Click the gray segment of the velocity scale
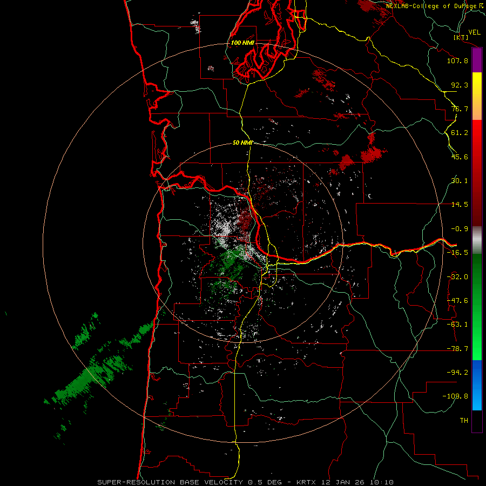Image resolution: width=486 pixels, height=486 pixels. pyautogui.click(x=477, y=240)
